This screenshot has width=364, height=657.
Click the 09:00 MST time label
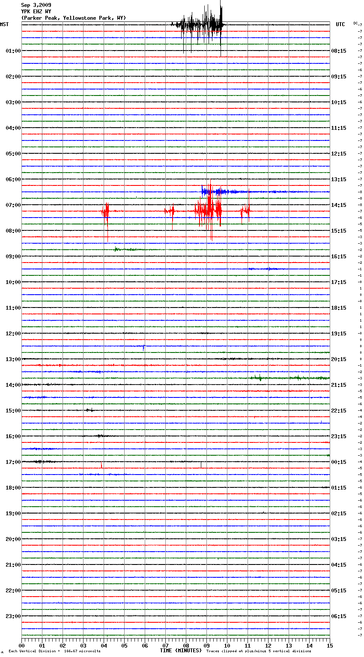(13, 257)
